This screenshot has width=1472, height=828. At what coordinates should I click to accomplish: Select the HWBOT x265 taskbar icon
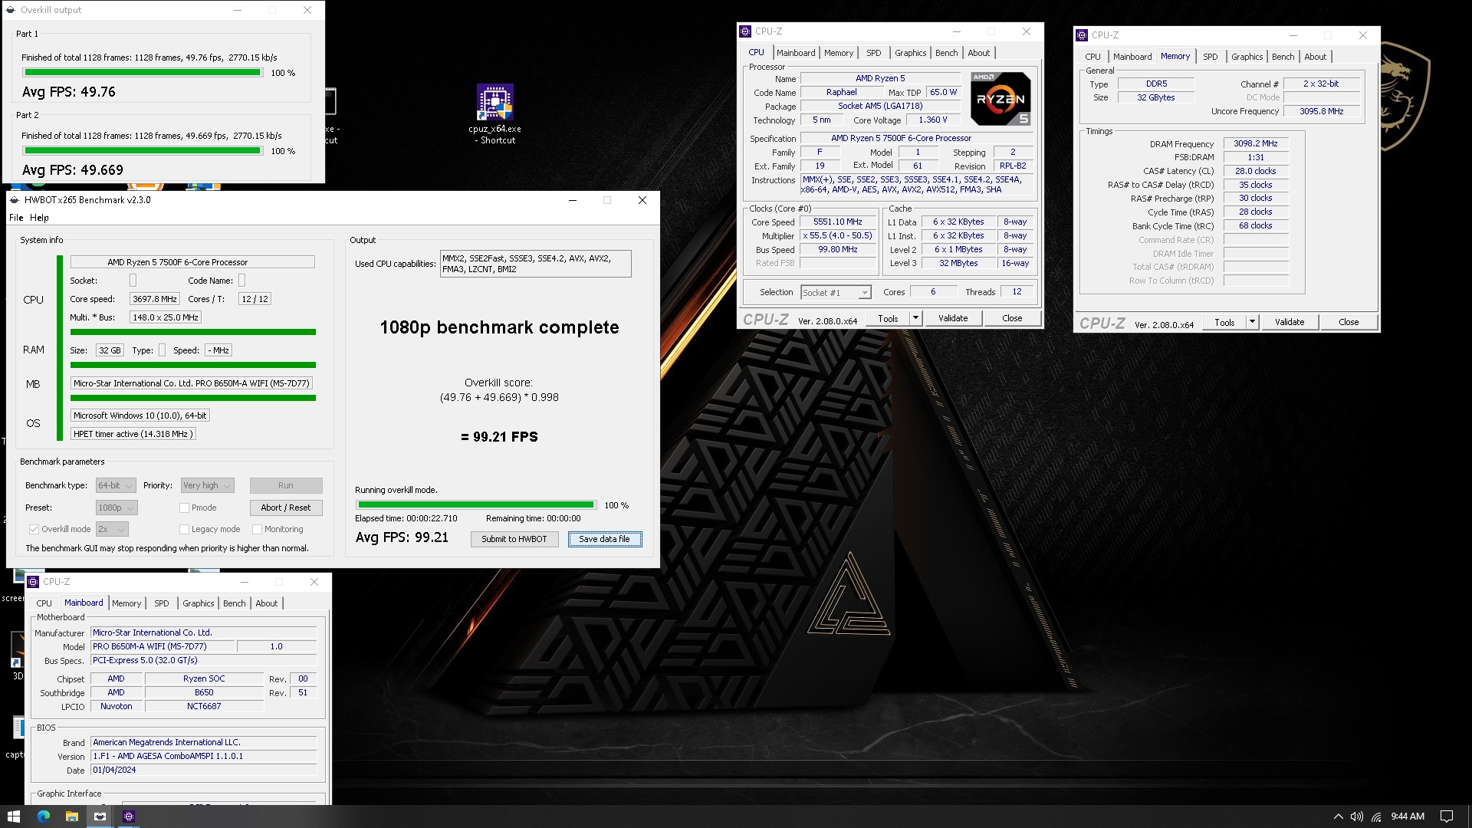[x=100, y=816]
